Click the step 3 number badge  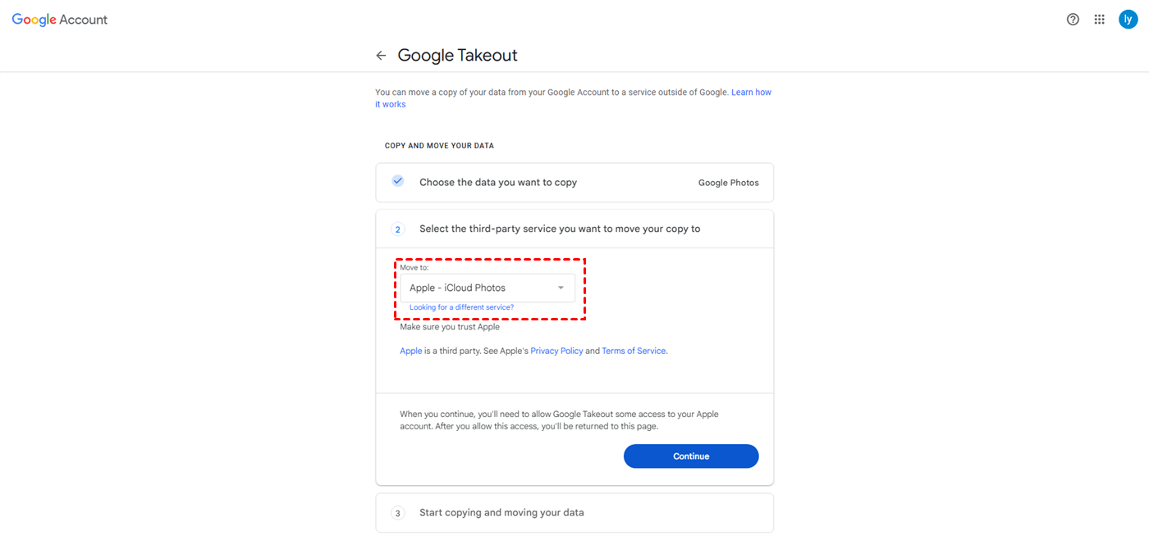click(398, 513)
